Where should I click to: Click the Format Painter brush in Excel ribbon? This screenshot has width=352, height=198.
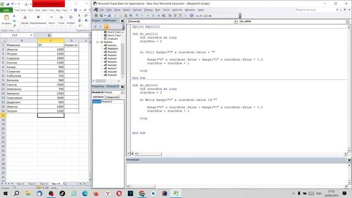(x=14, y=25)
